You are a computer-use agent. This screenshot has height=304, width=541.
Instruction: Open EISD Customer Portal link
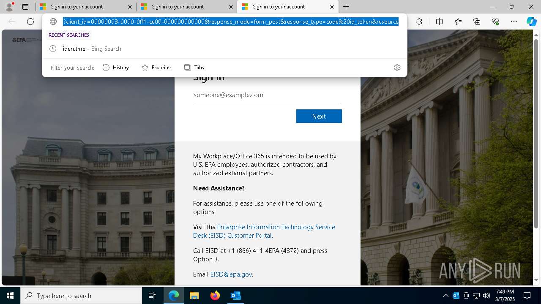pyautogui.click(x=264, y=231)
